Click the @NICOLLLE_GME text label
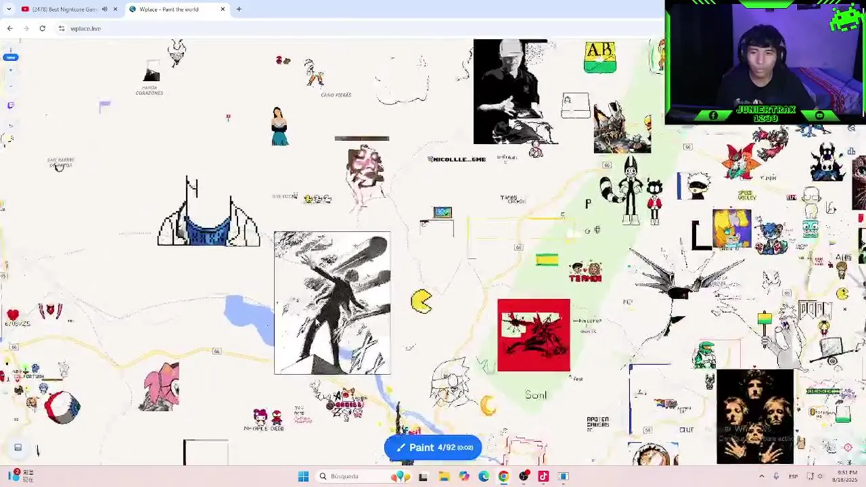 457,160
